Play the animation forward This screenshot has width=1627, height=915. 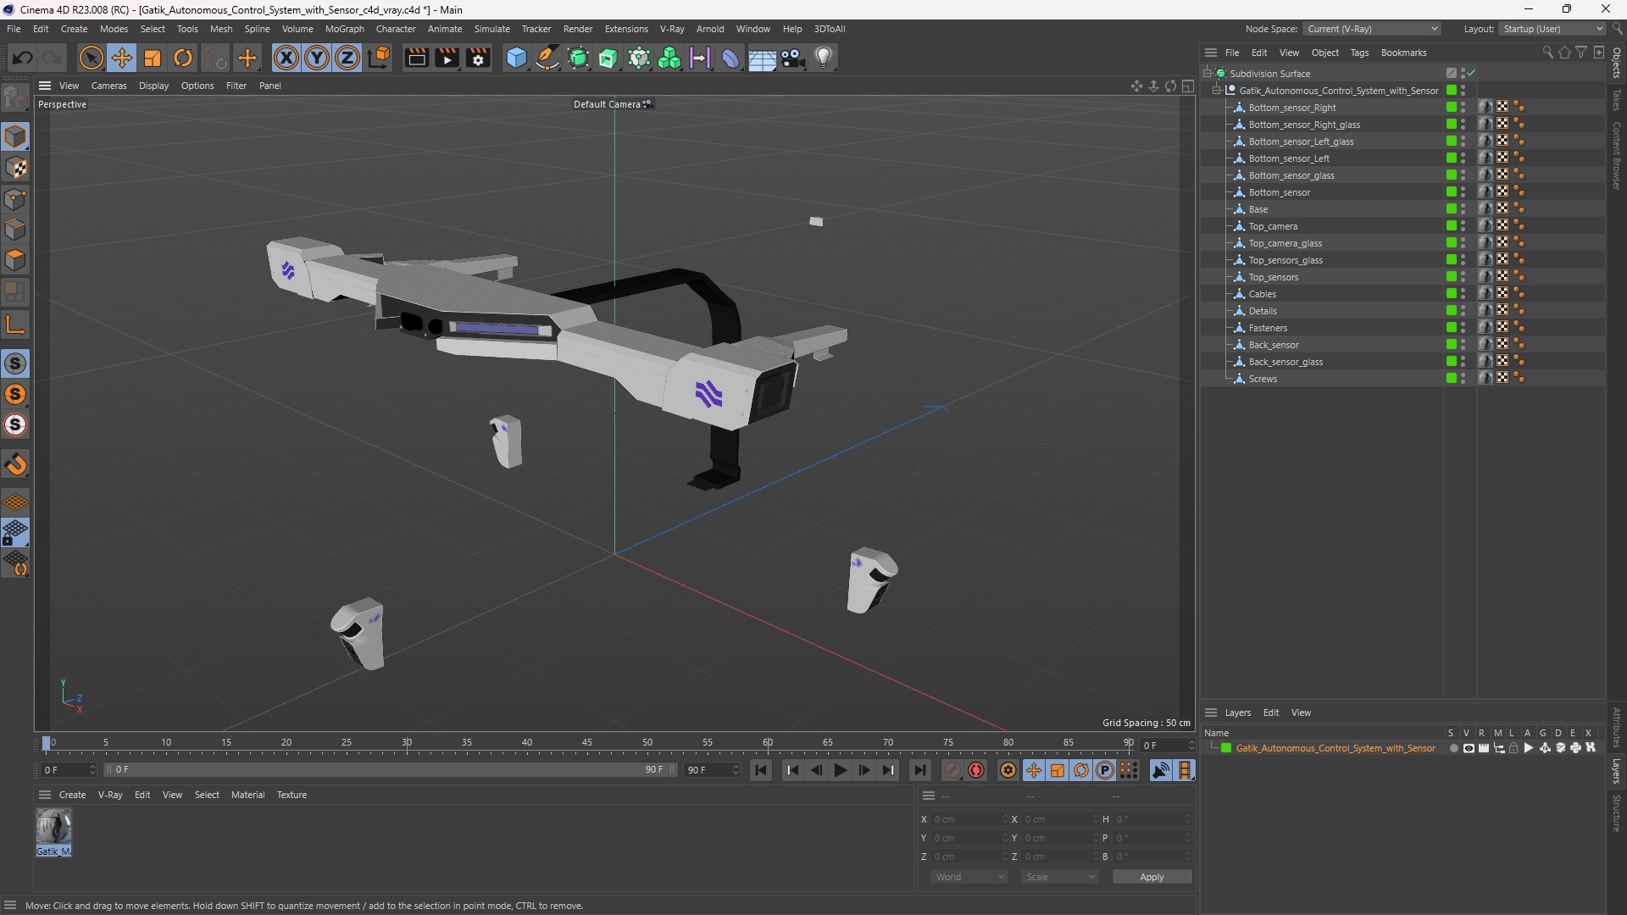[x=840, y=770]
